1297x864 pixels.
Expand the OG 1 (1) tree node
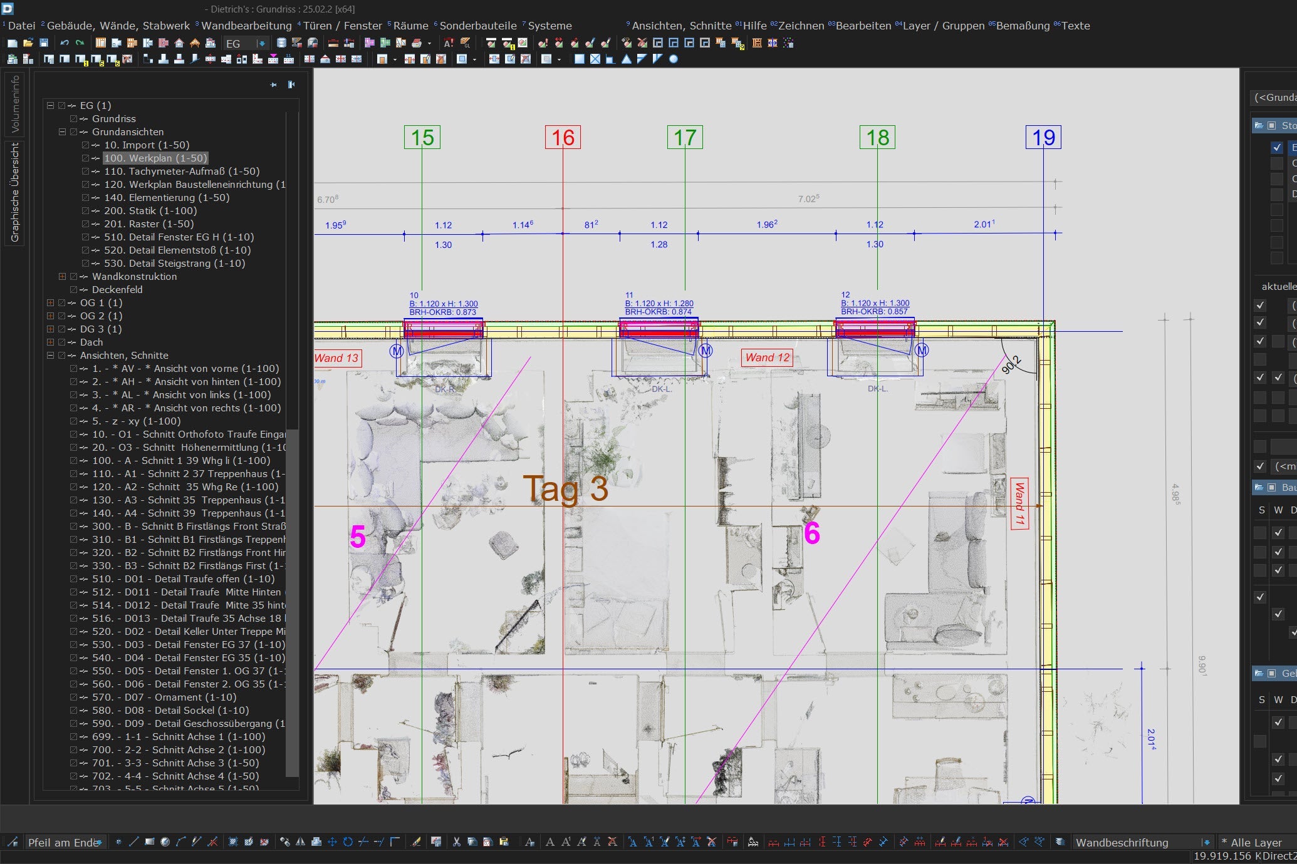[50, 303]
